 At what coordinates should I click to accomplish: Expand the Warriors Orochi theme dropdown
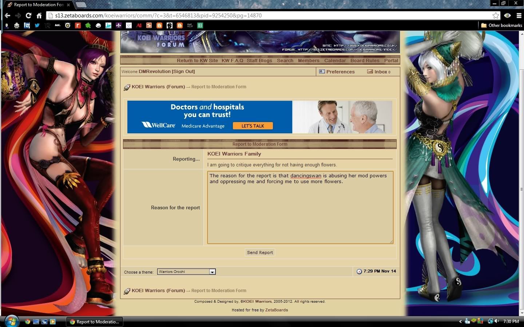coord(212,272)
